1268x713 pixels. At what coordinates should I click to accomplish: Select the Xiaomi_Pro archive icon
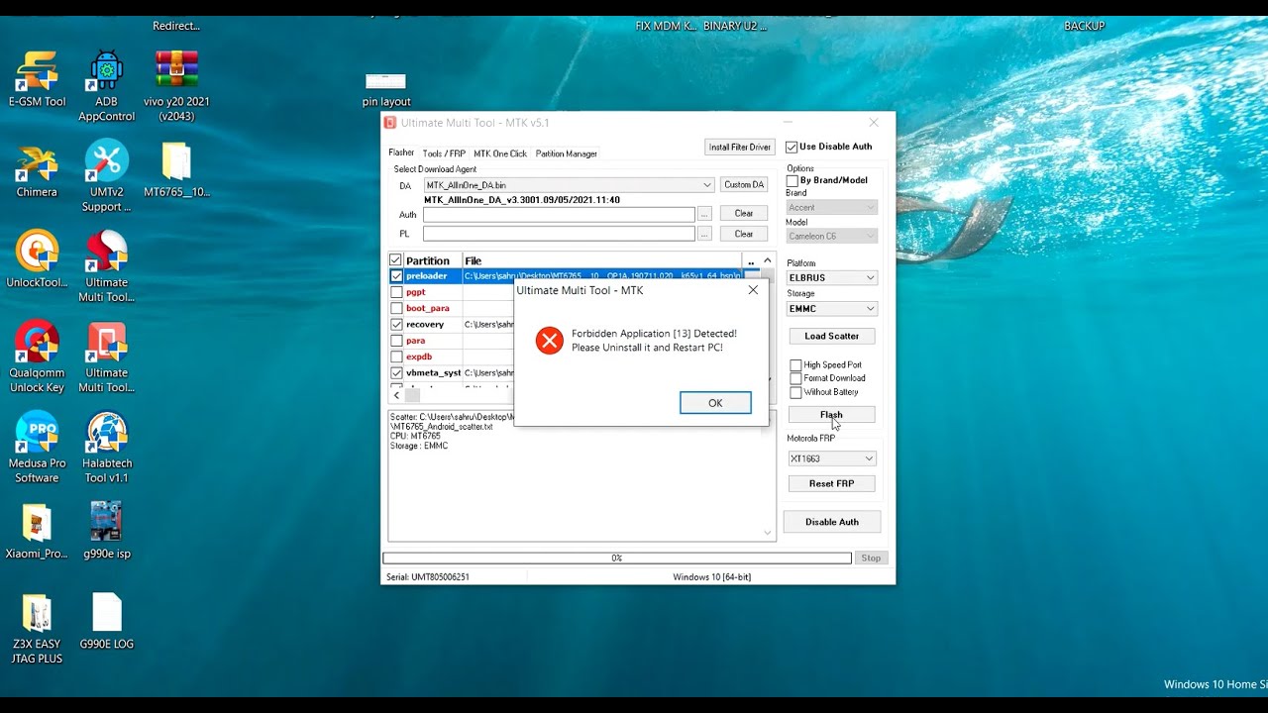[37, 532]
